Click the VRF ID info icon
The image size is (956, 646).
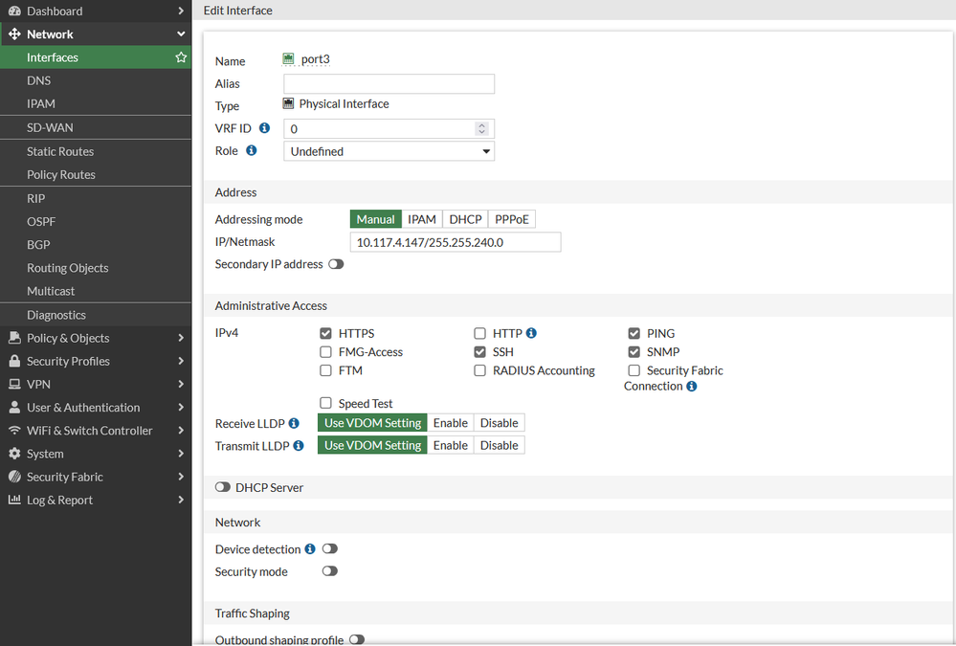point(264,128)
